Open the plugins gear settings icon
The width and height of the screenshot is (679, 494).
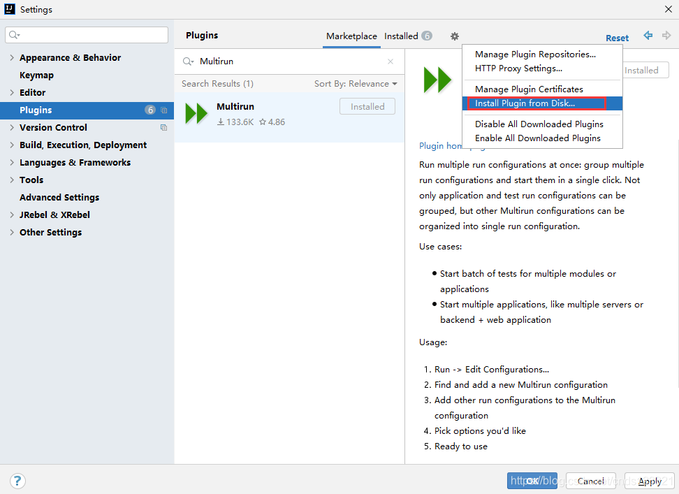pyautogui.click(x=454, y=36)
